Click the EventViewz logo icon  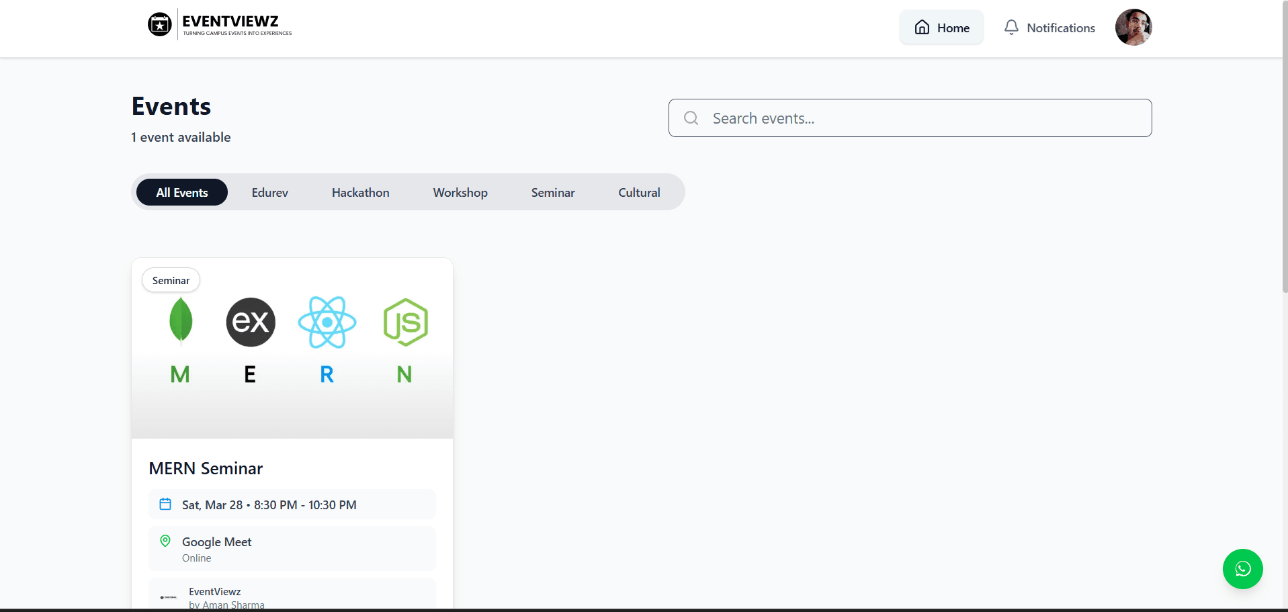pos(159,24)
